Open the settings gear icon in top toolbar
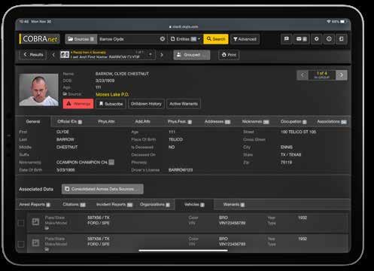This screenshot has height=271, width=374. click(317, 39)
